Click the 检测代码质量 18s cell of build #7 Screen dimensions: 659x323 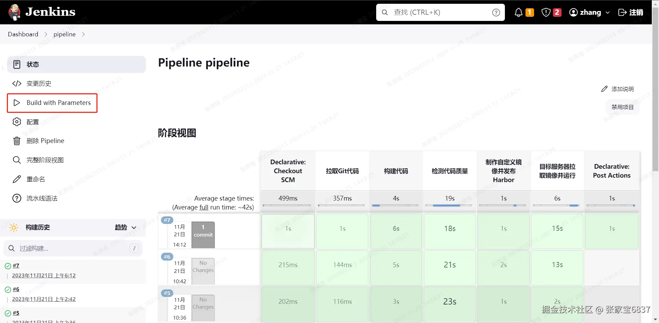point(450,229)
